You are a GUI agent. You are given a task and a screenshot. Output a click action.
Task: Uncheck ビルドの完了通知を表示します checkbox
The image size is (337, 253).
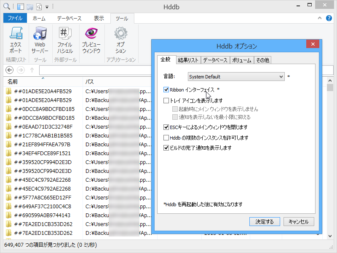coord(166,148)
